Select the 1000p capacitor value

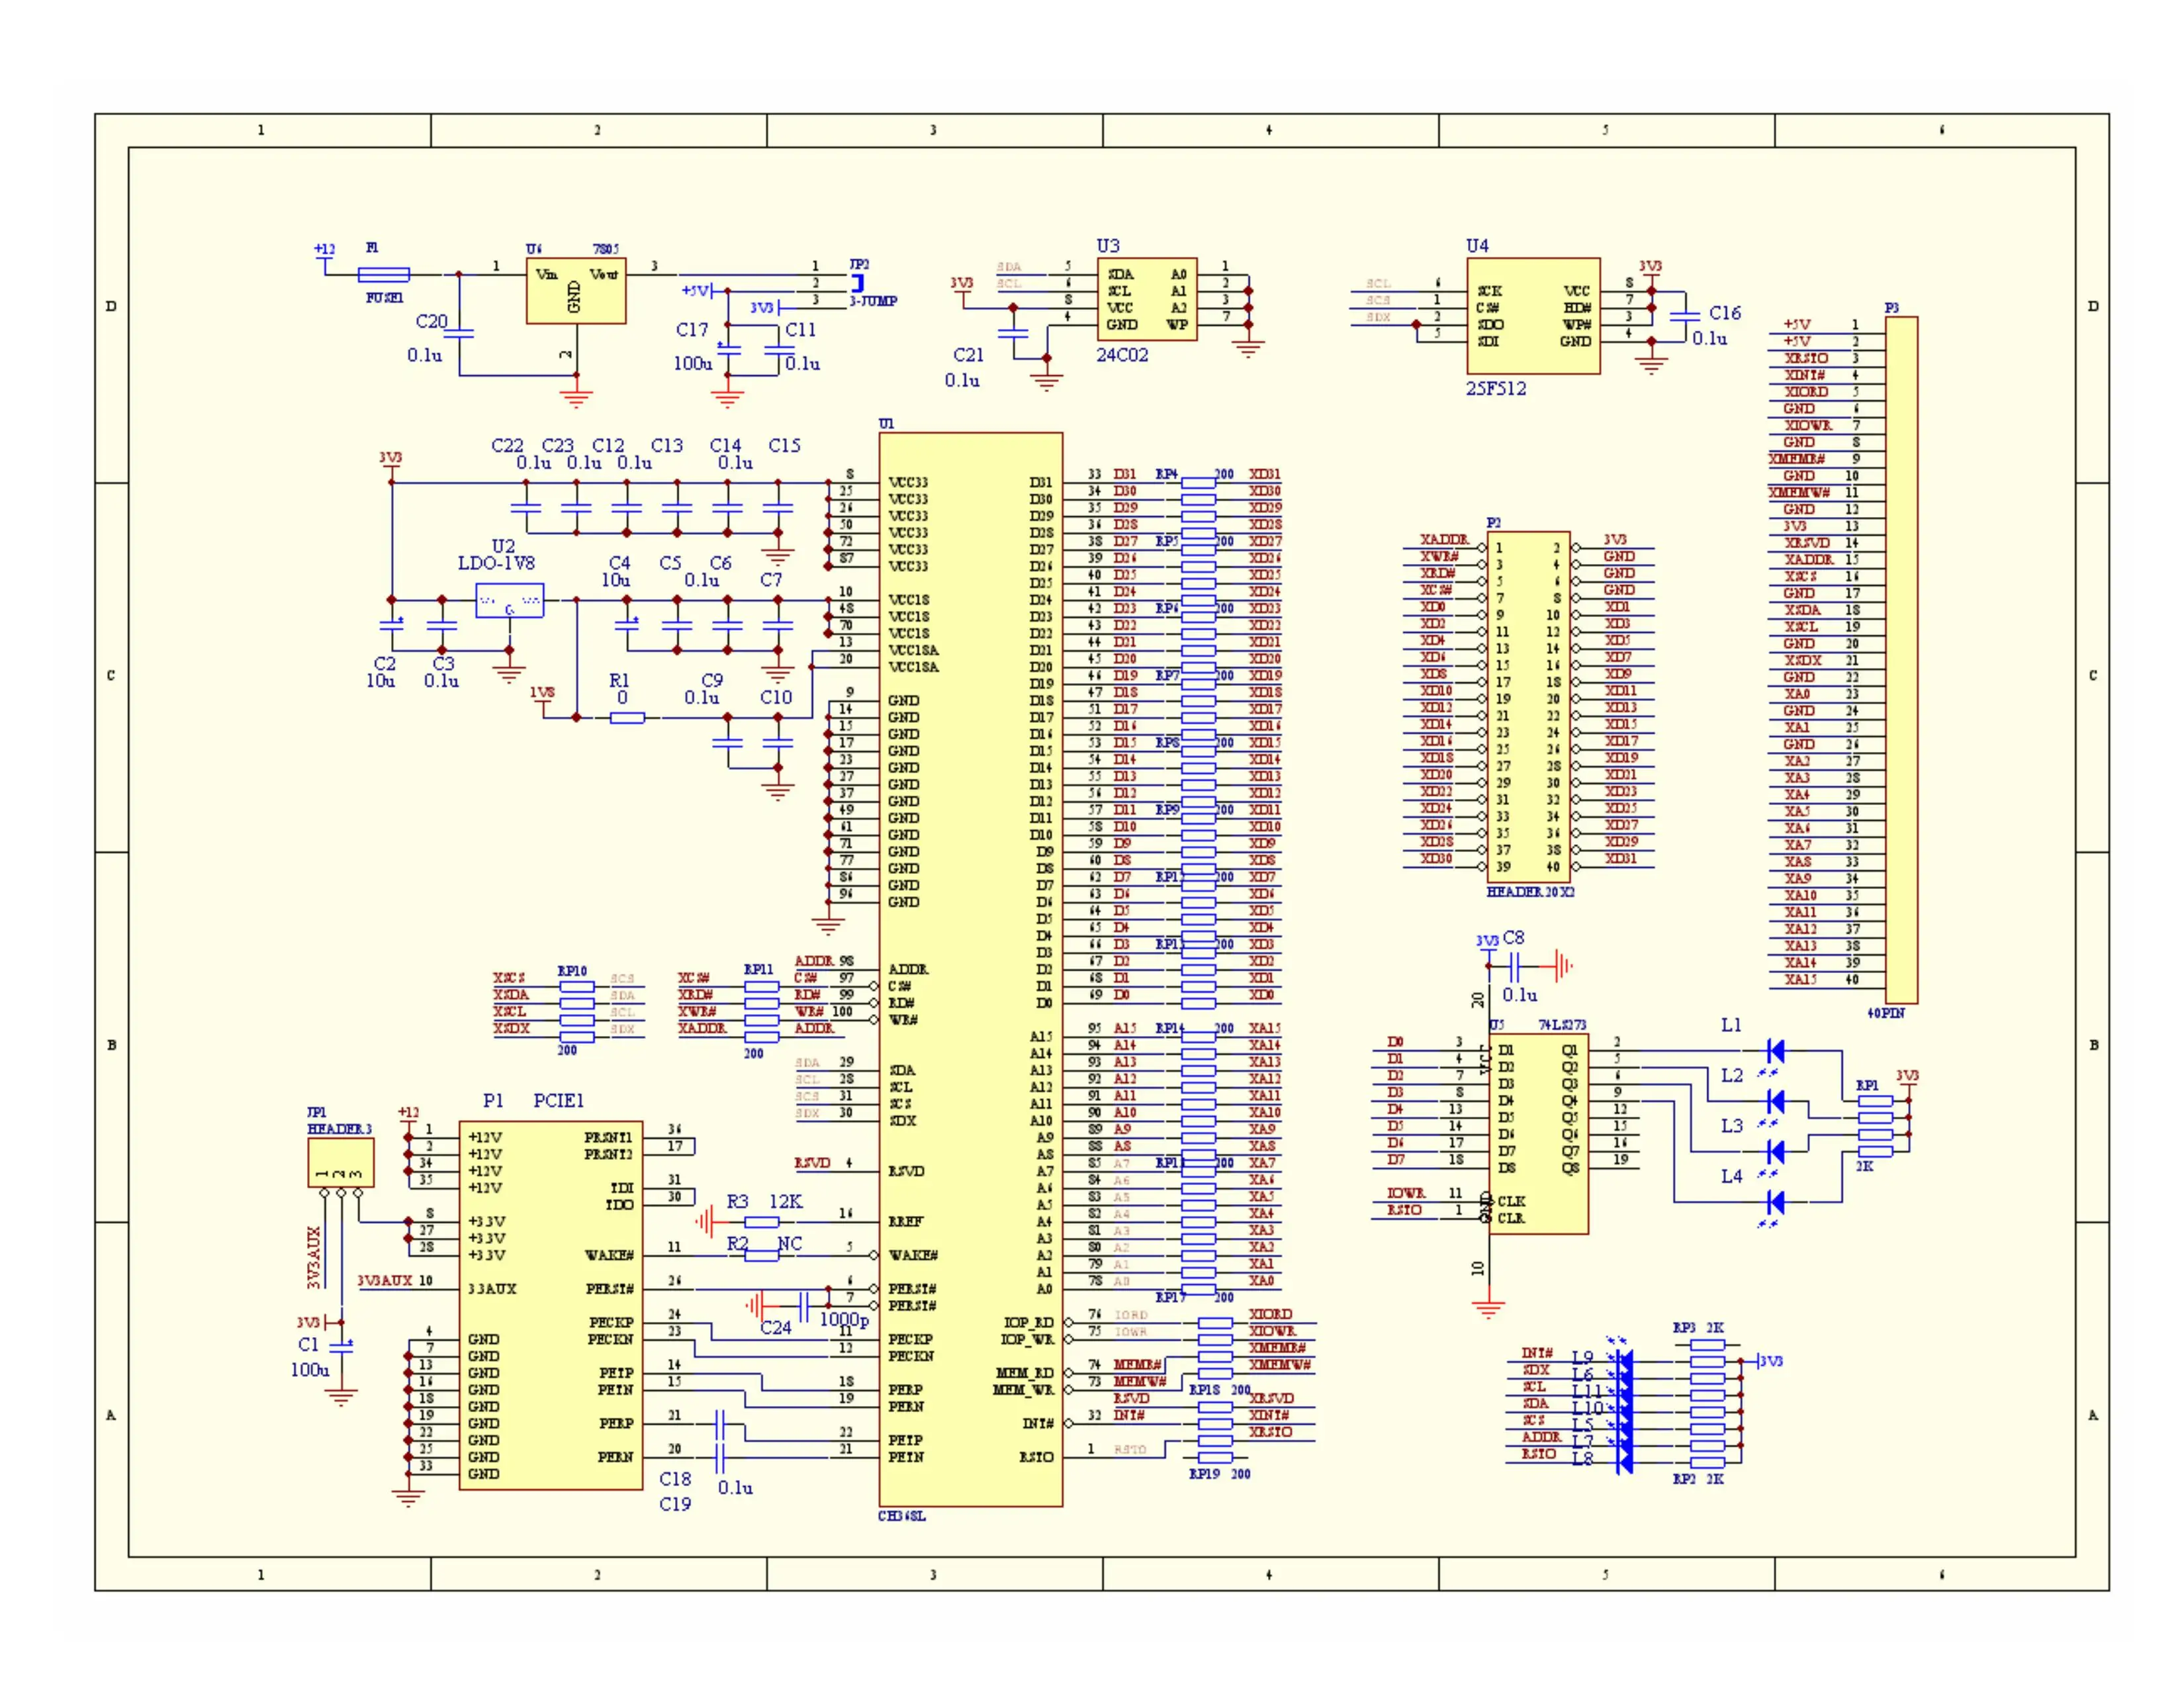[x=844, y=1320]
